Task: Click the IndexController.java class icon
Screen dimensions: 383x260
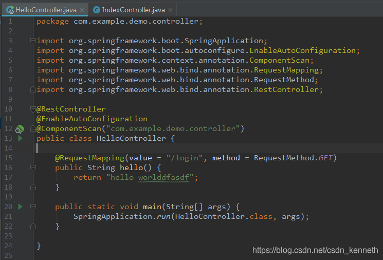Action: pyautogui.click(x=97, y=10)
